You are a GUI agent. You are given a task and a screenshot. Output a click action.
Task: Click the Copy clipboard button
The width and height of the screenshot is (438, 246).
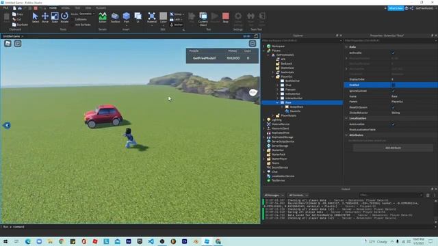click(x=18, y=14)
